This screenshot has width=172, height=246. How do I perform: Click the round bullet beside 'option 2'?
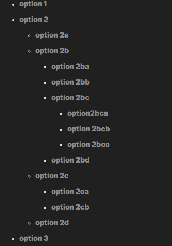coord(14,20)
